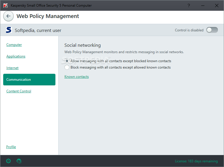The image size is (224, 167).
Task: Click License: 183 days remaining
Action: pyautogui.click(x=196, y=161)
